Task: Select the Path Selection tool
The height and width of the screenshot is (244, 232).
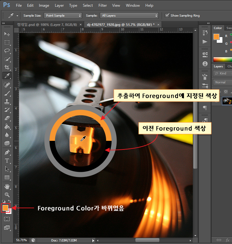Action: pos(7,169)
